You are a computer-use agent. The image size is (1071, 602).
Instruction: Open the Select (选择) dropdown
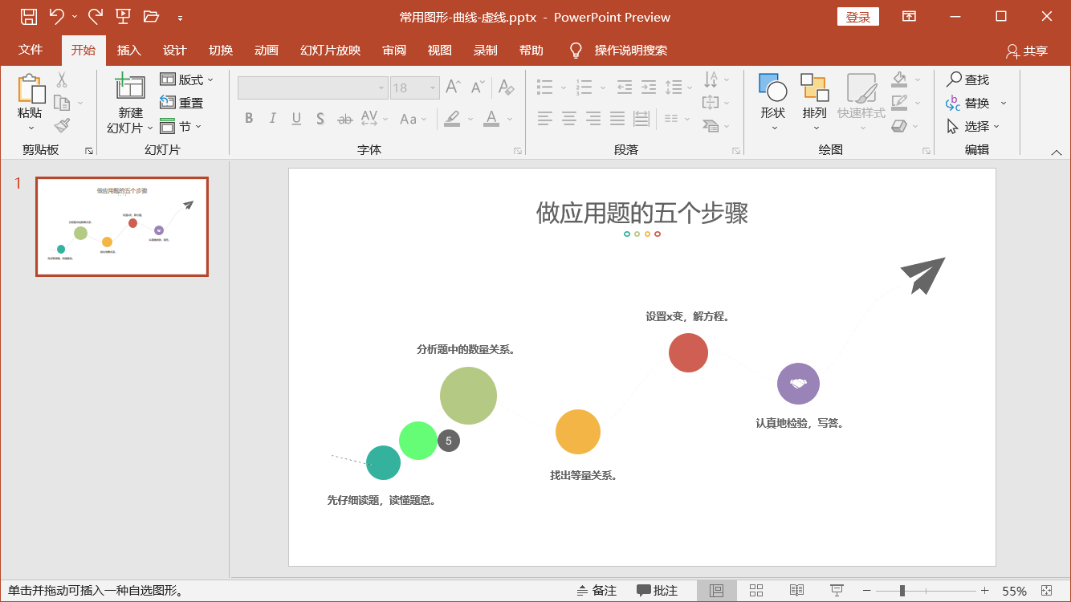973,126
